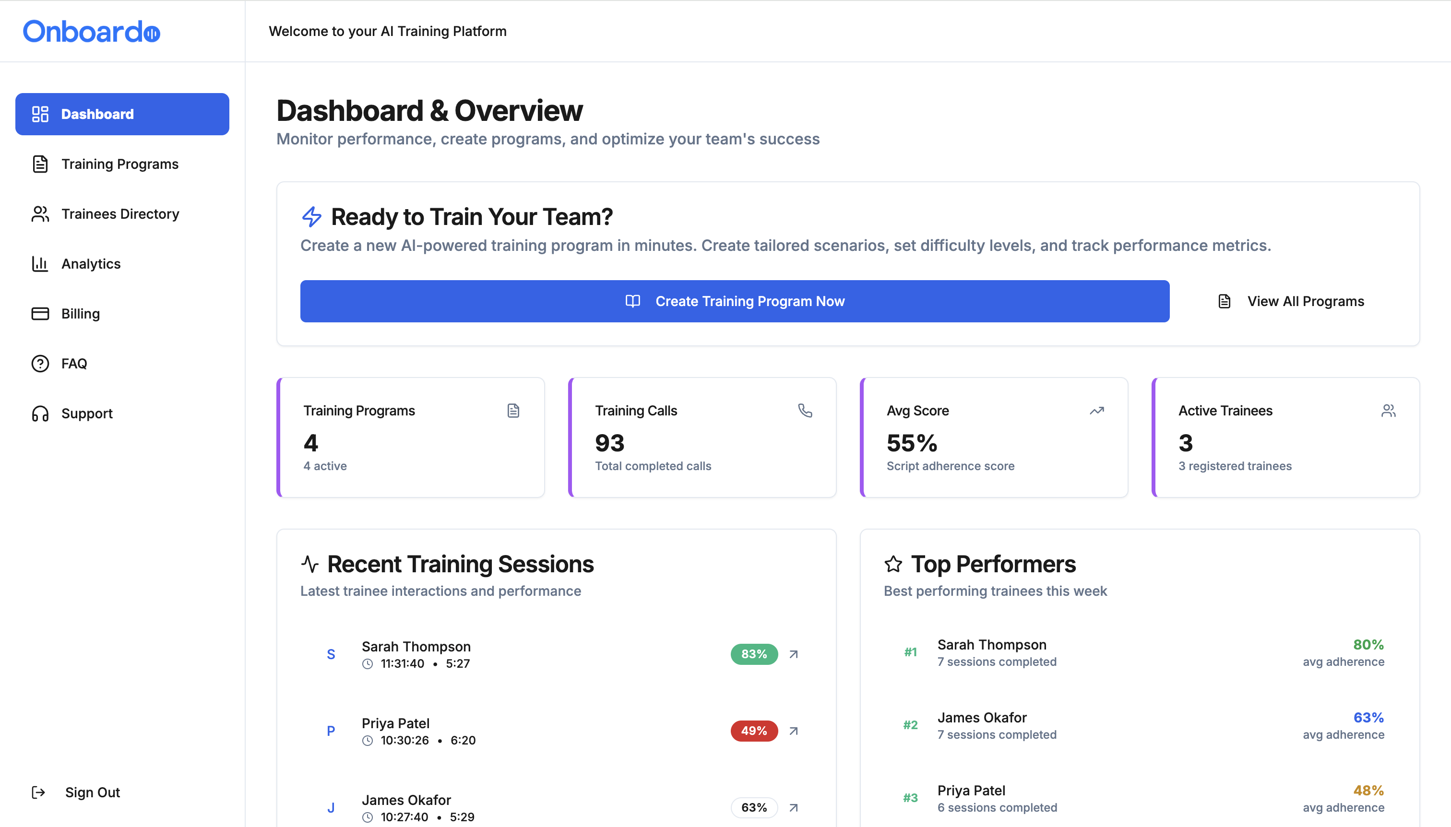Click the lightning bolt icon
The width and height of the screenshot is (1451, 827).
point(311,216)
